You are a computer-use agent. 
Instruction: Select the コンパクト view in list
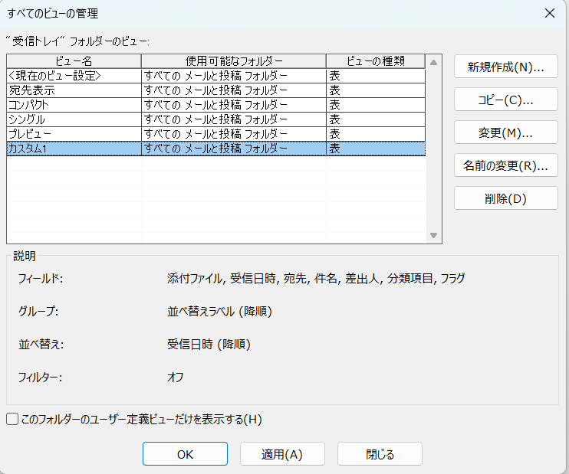click(74, 105)
